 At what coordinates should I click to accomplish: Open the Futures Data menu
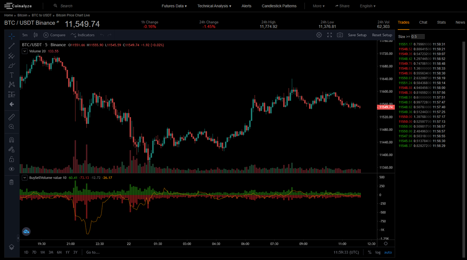pyautogui.click(x=174, y=6)
